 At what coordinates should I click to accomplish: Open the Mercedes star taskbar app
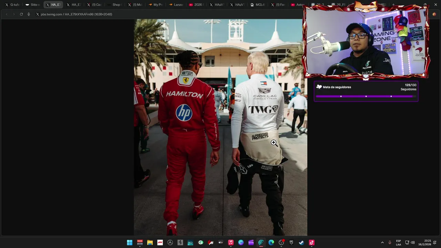(x=170, y=242)
